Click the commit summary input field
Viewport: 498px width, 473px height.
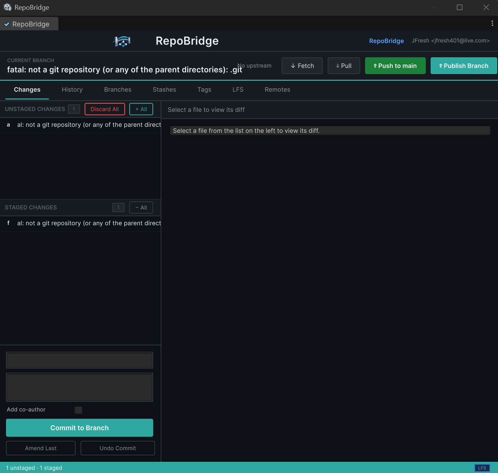tap(79, 360)
